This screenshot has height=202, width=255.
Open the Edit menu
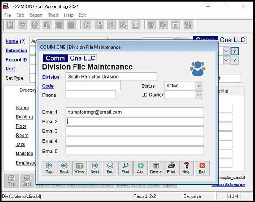(x=20, y=15)
